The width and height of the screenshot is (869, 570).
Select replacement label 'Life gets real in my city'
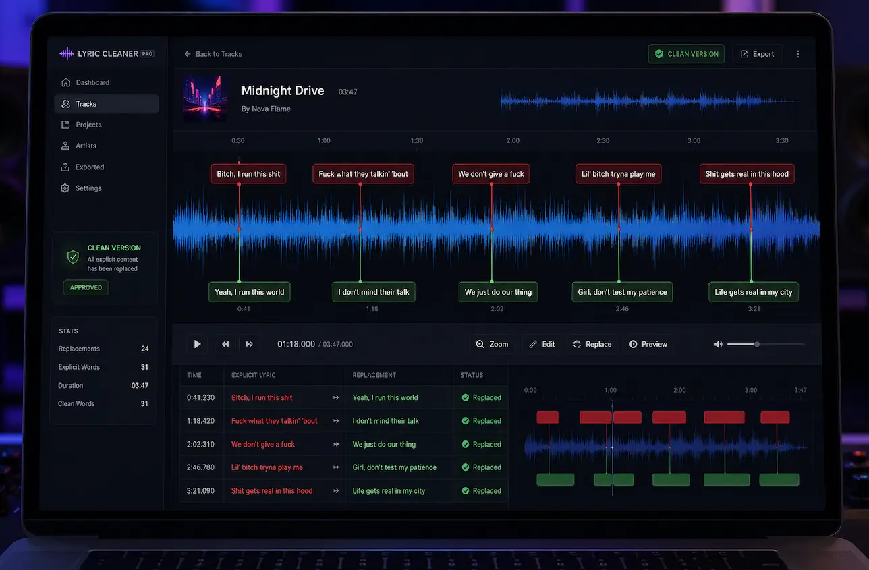pyautogui.click(x=754, y=292)
